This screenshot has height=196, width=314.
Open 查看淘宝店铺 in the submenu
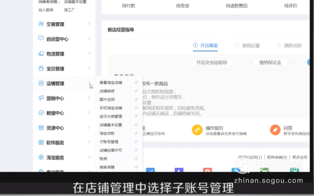point(111,82)
